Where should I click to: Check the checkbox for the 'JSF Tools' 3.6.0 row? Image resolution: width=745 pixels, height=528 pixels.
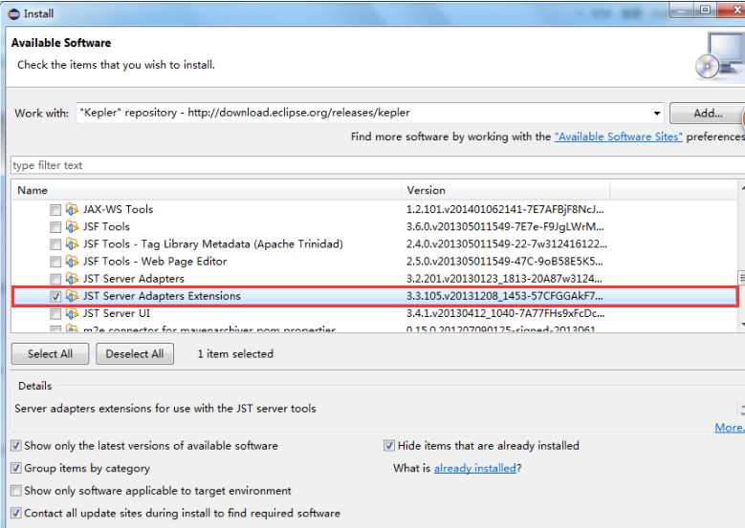[55, 227]
